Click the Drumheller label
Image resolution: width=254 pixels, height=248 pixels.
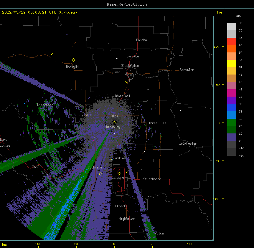pos(188,143)
